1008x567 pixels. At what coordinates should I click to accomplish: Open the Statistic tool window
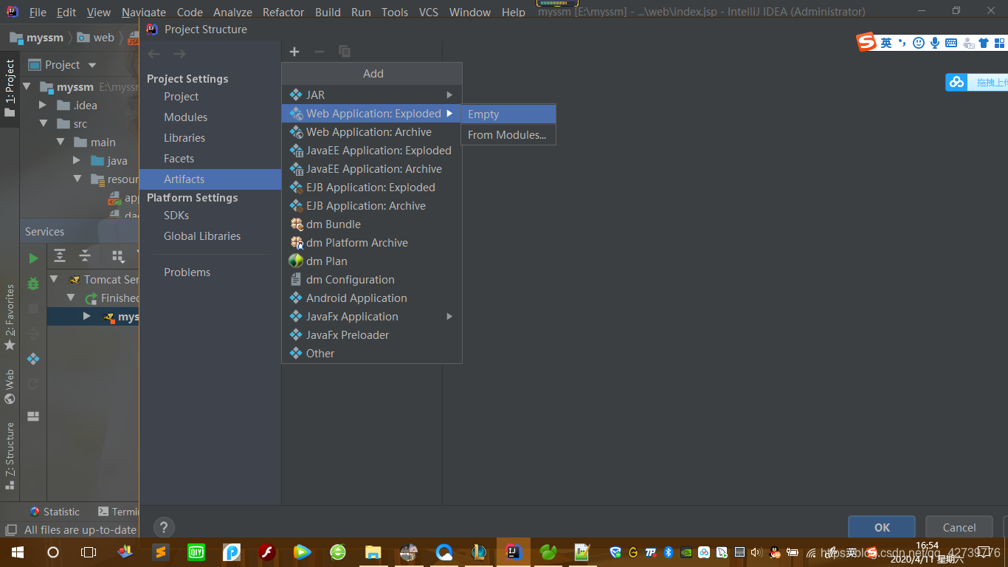(x=55, y=512)
